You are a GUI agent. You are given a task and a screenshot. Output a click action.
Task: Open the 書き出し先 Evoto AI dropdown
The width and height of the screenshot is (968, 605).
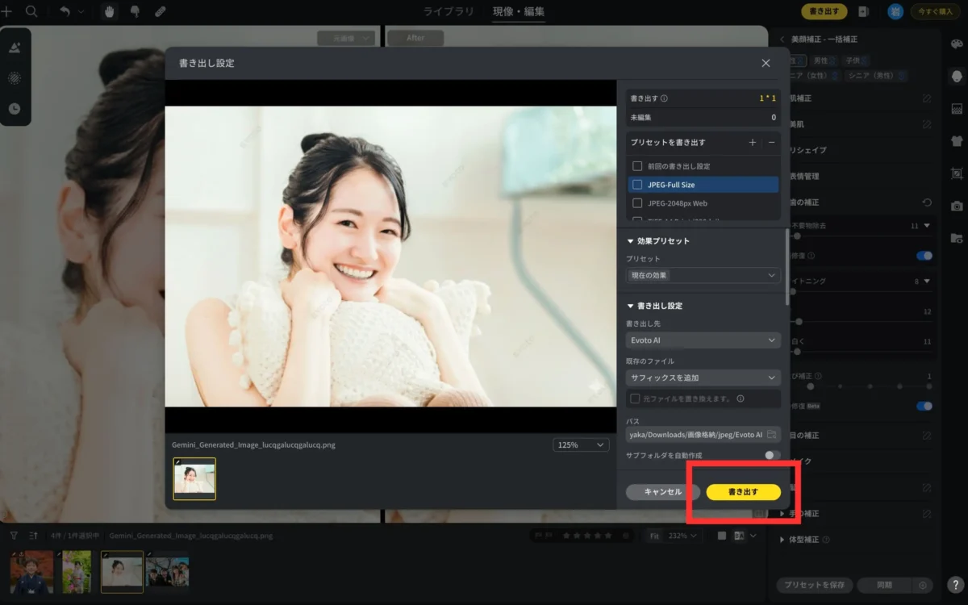point(703,340)
